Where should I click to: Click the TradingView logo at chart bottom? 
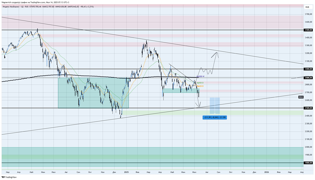pyautogui.click(x=9, y=177)
